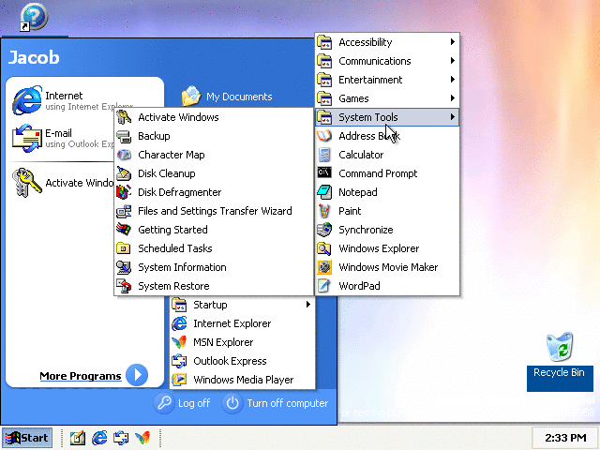Viewport: 600px width, 450px height.
Task: Open Outlook Express icon in programs list
Action: point(179,361)
